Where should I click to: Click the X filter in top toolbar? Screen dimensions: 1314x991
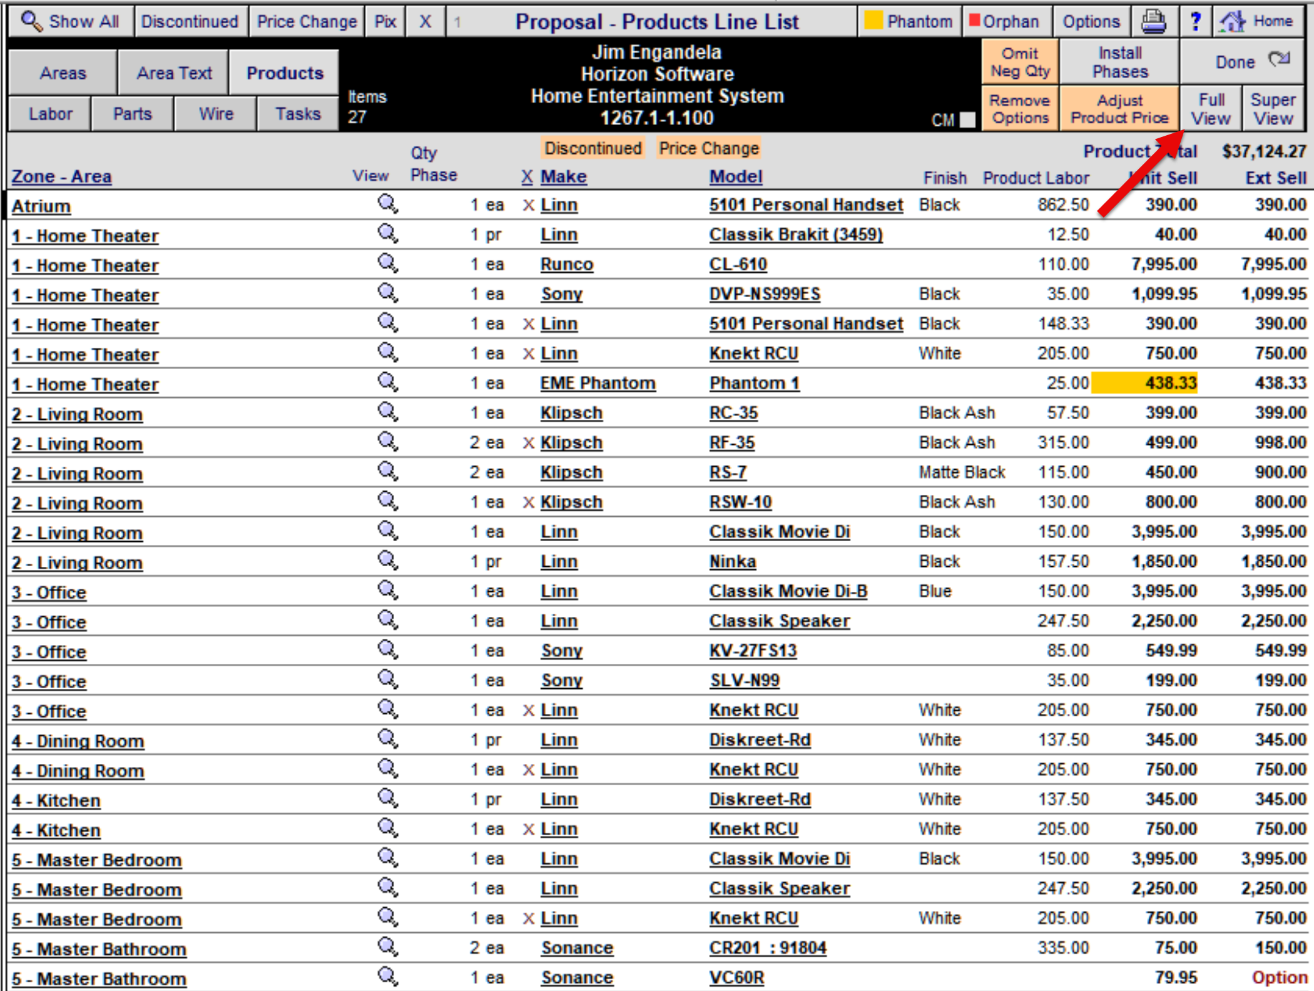(x=425, y=21)
